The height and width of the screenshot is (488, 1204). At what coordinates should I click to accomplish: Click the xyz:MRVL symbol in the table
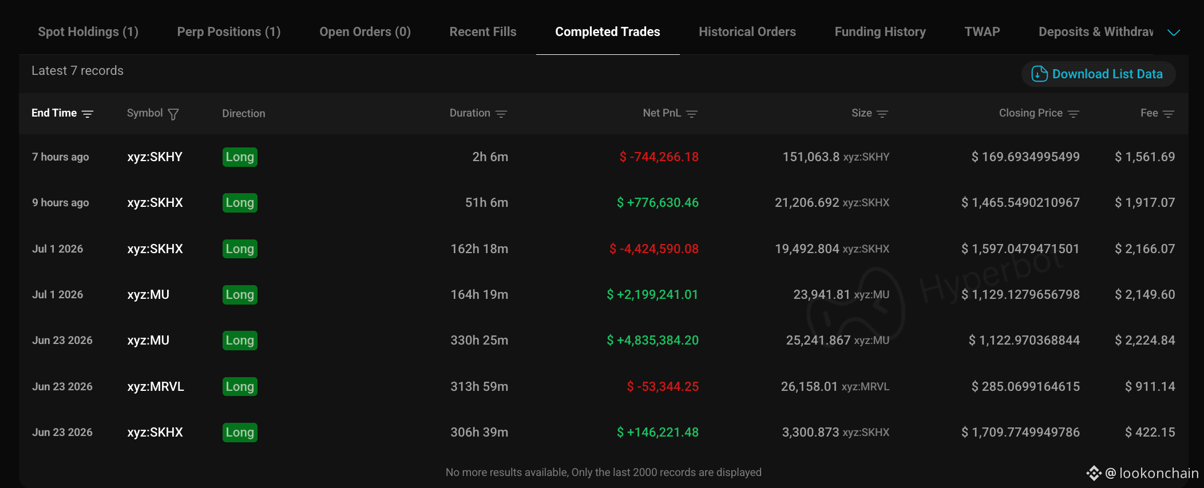[156, 386]
